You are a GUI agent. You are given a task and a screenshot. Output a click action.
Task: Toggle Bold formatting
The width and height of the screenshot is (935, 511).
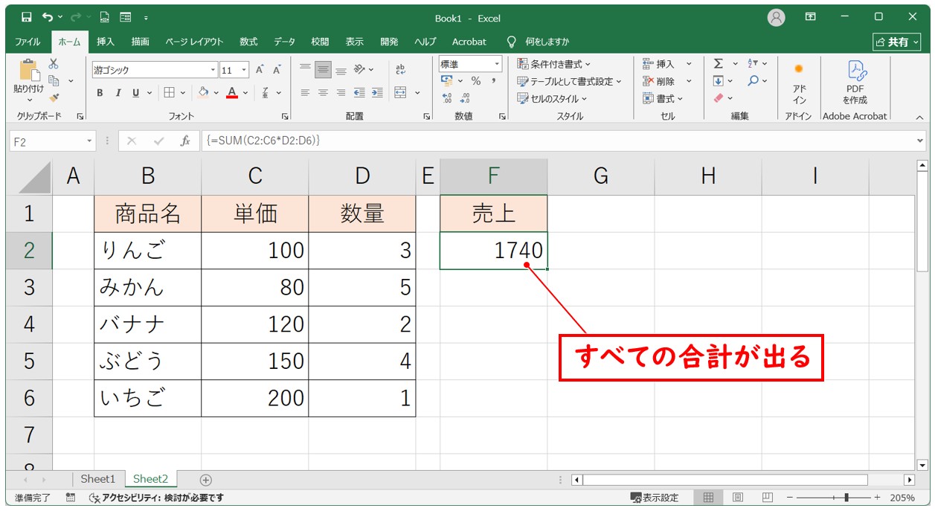point(100,93)
